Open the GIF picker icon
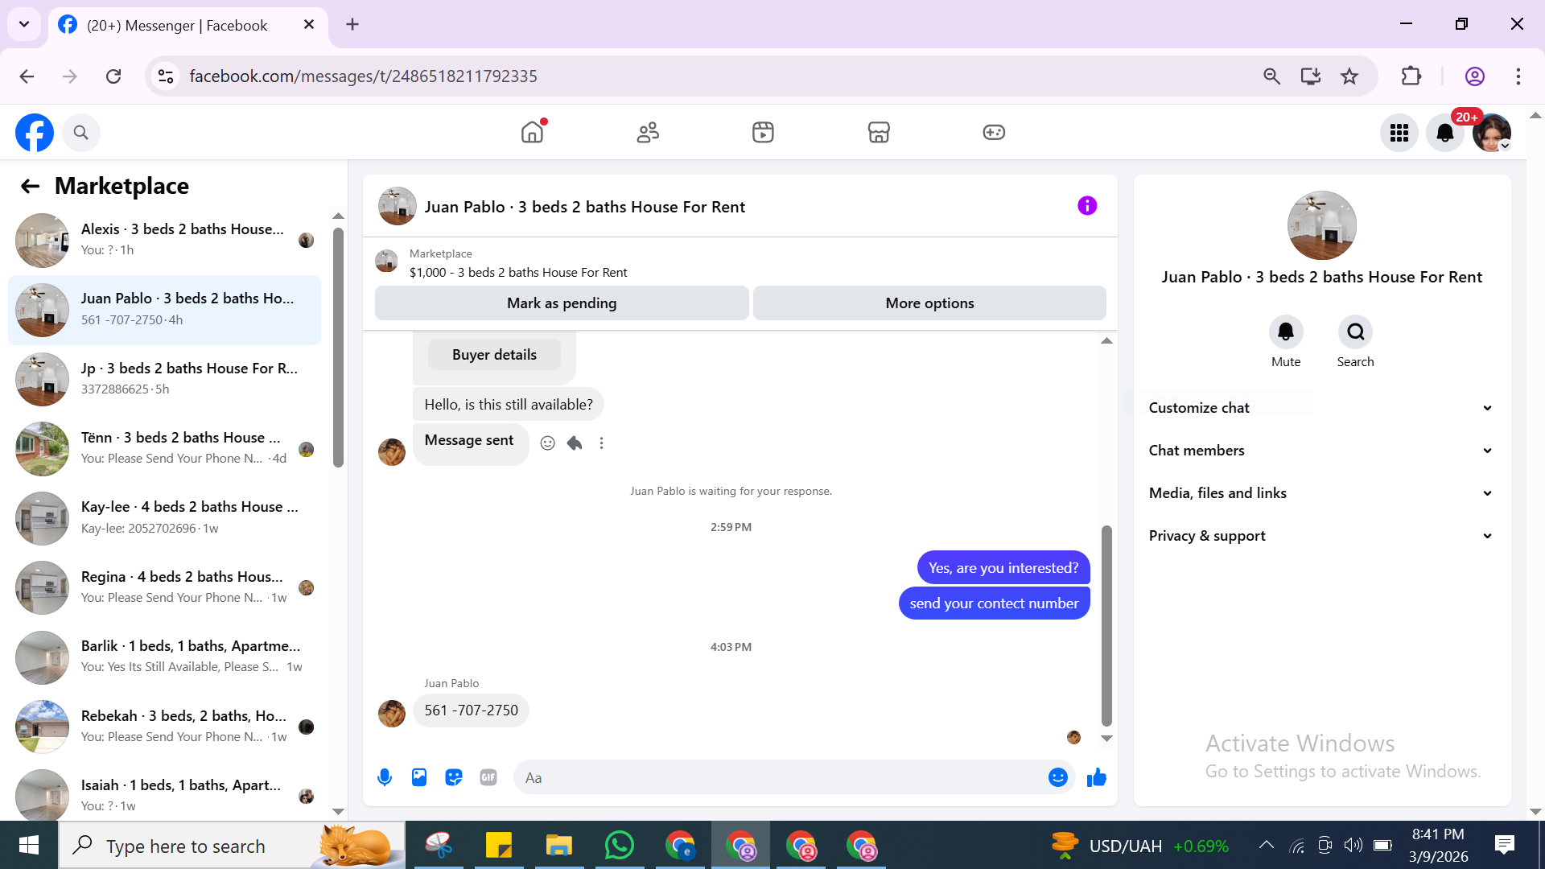Viewport: 1545px width, 869px height. point(488,777)
